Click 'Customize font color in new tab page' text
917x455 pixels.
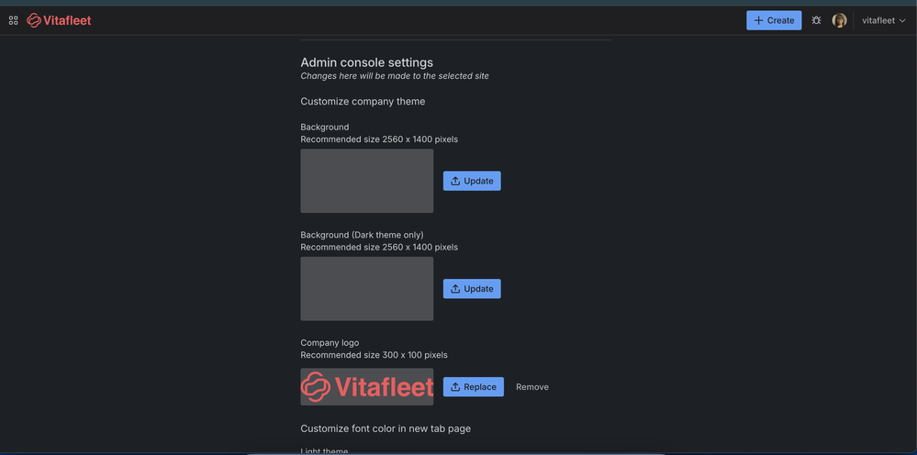coord(386,428)
